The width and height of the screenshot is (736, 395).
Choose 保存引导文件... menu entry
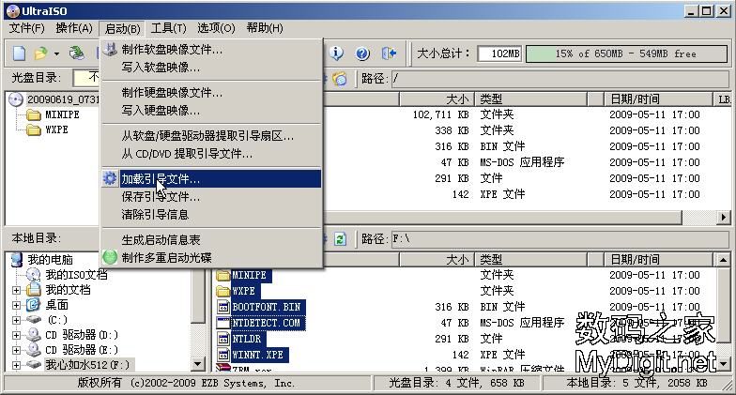point(211,197)
